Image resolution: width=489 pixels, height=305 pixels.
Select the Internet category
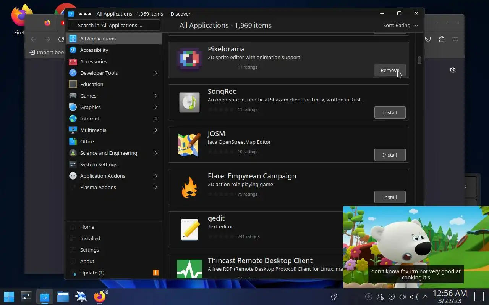(114, 119)
